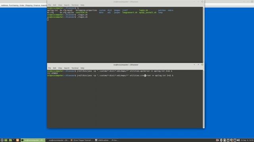Screen dimensions: 254x142
Task: Open the Bluetooth tray icon
Action: pos(221,140)
